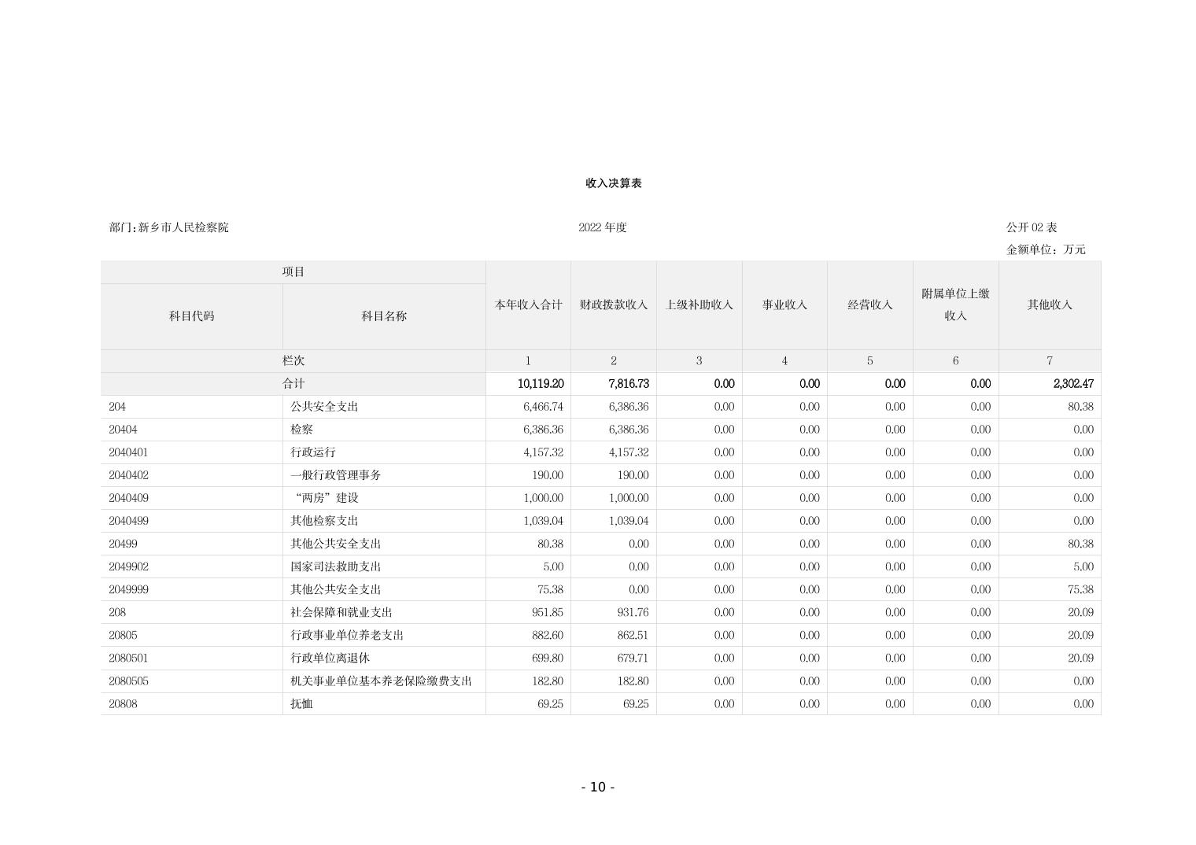Image resolution: width=1196 pixels, height=845 pixels.
Task: Select the 附属单位上缴收入 column header
Action: click(955, 304)
